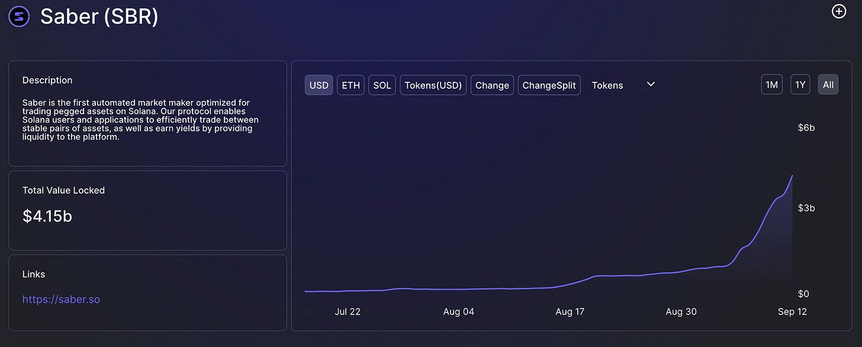Open the https://saber.so link
The image size is (862, 347).
point(61,300)
